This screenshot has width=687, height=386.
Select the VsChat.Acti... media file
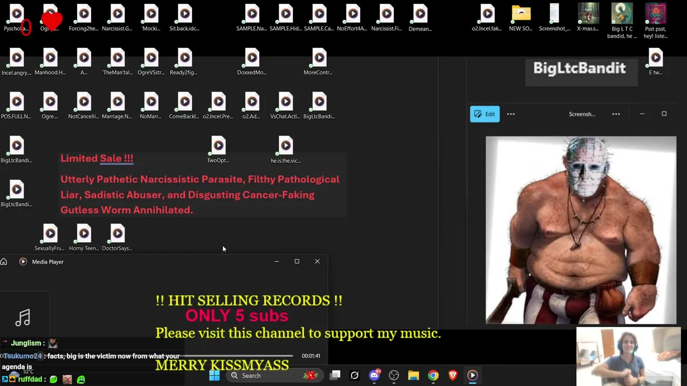coord(286,106)
